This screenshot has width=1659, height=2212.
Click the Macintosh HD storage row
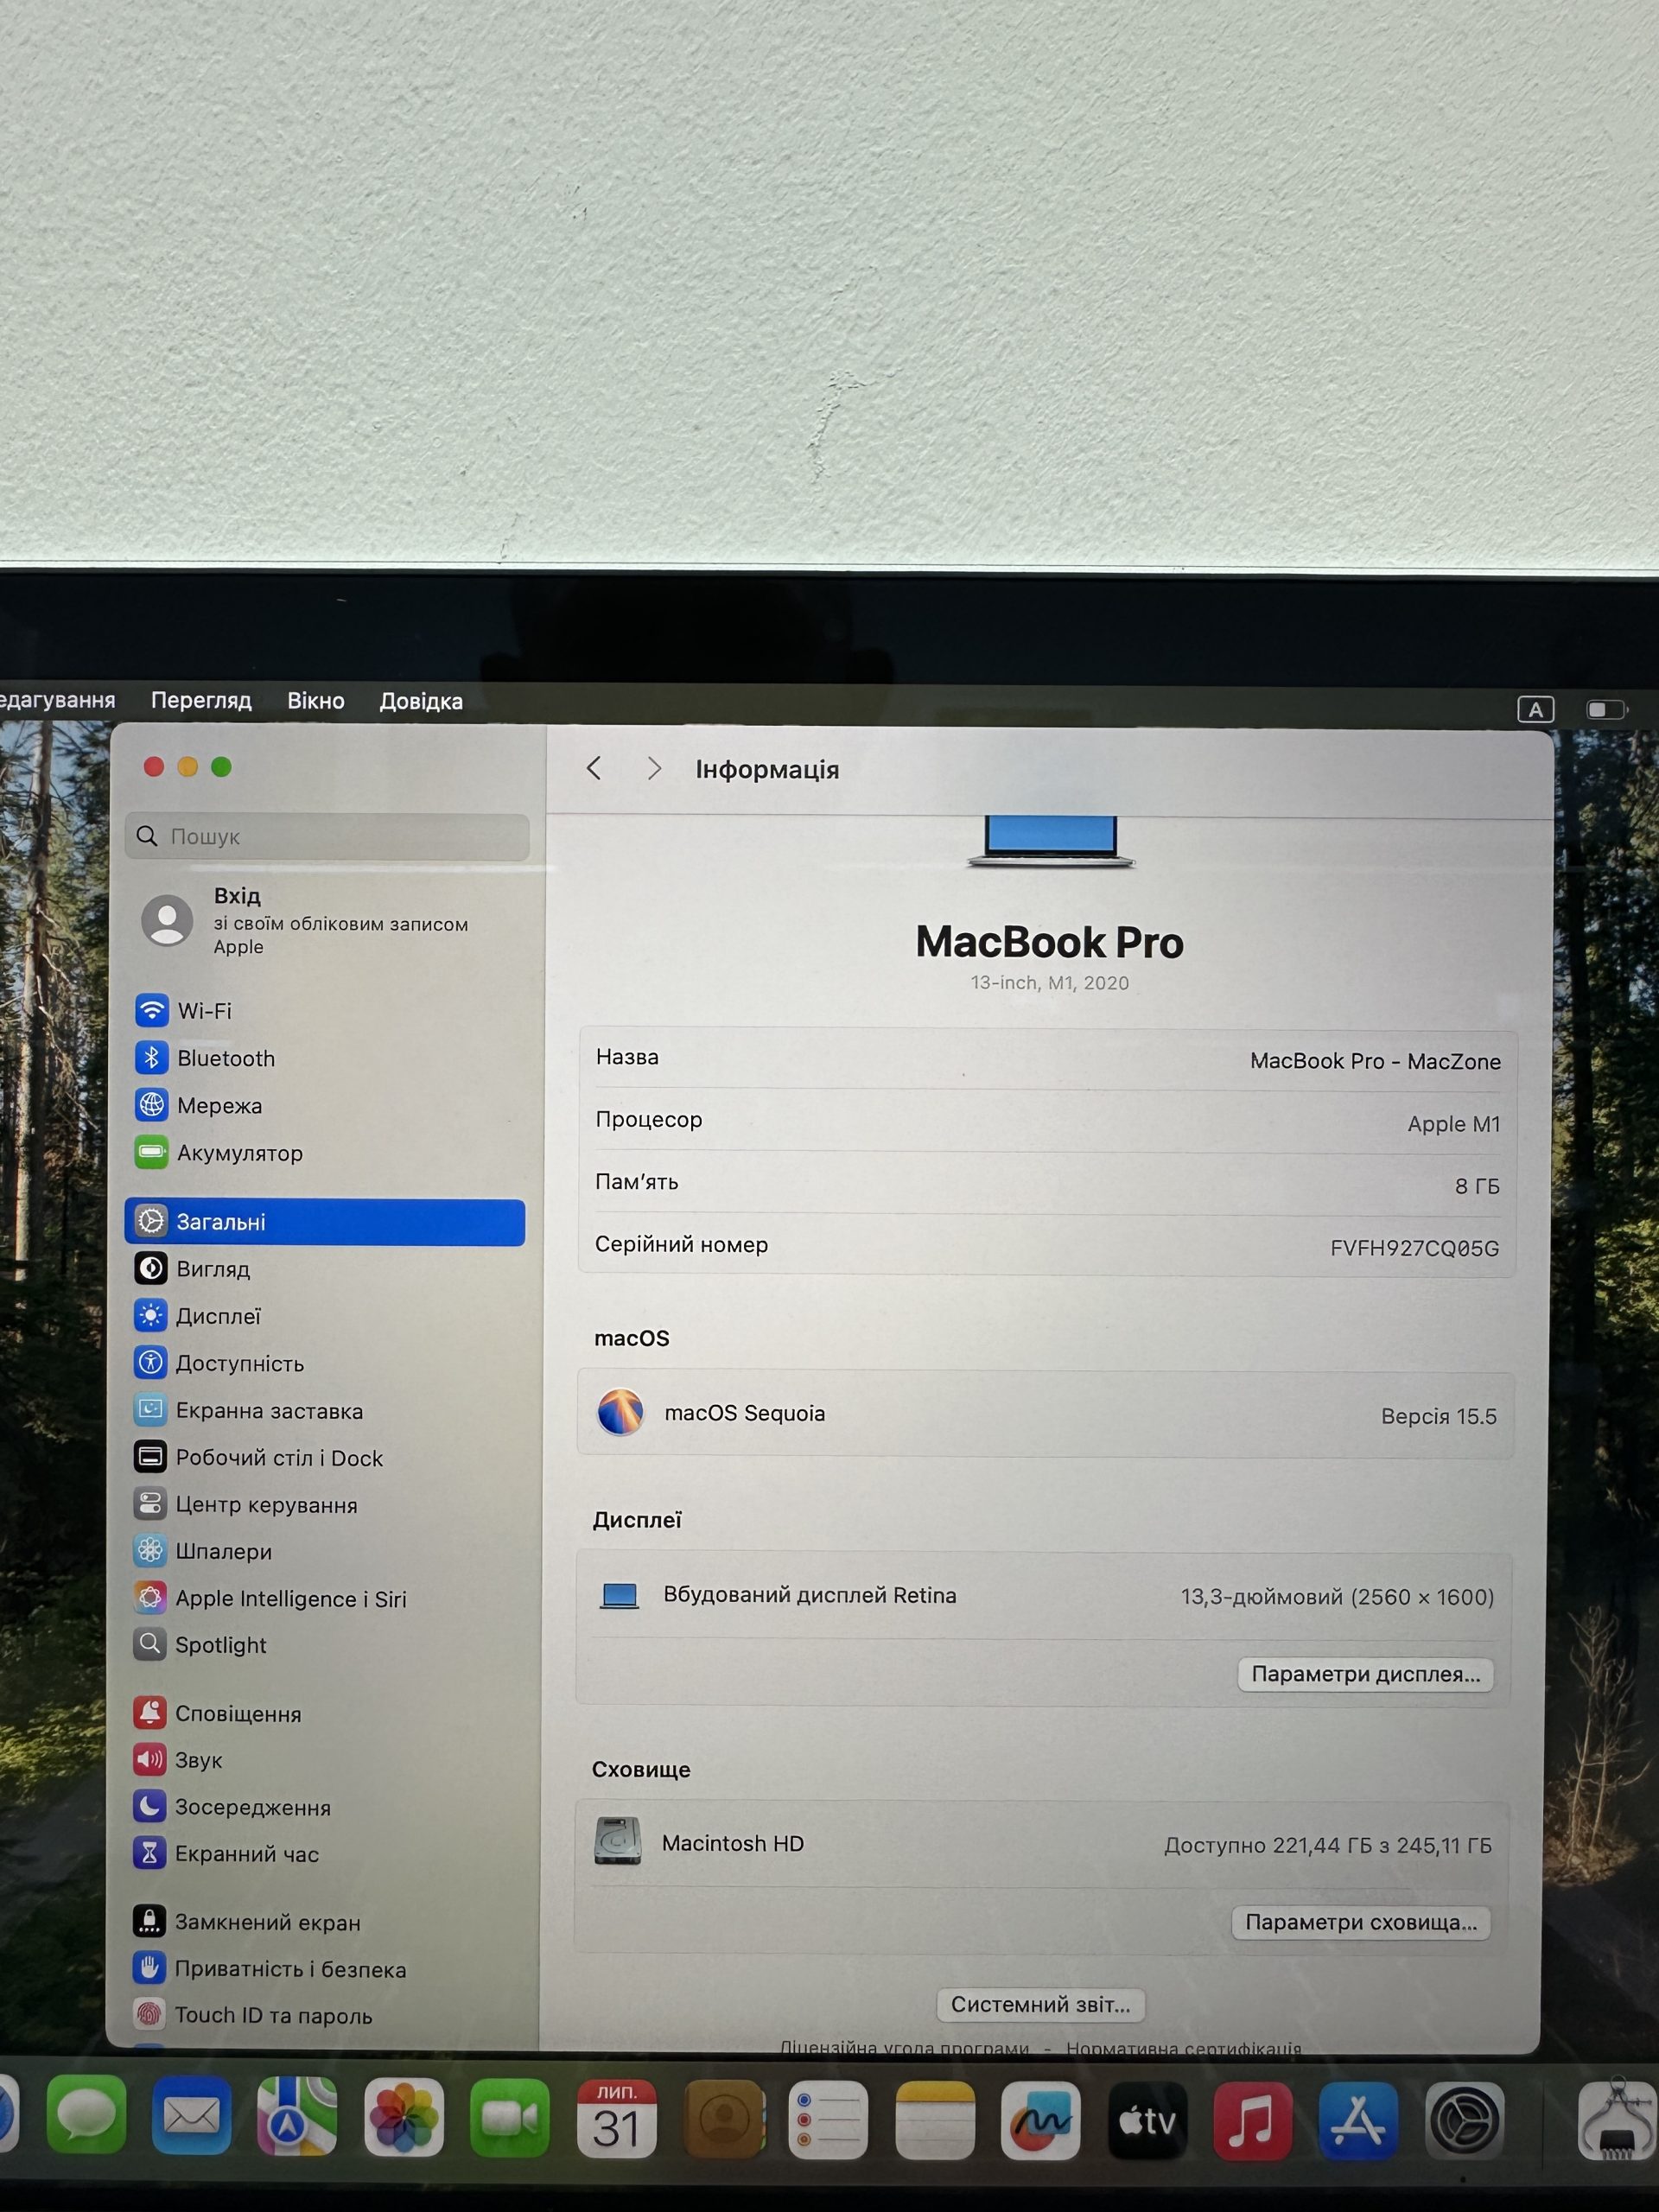coord(1043,1844)
